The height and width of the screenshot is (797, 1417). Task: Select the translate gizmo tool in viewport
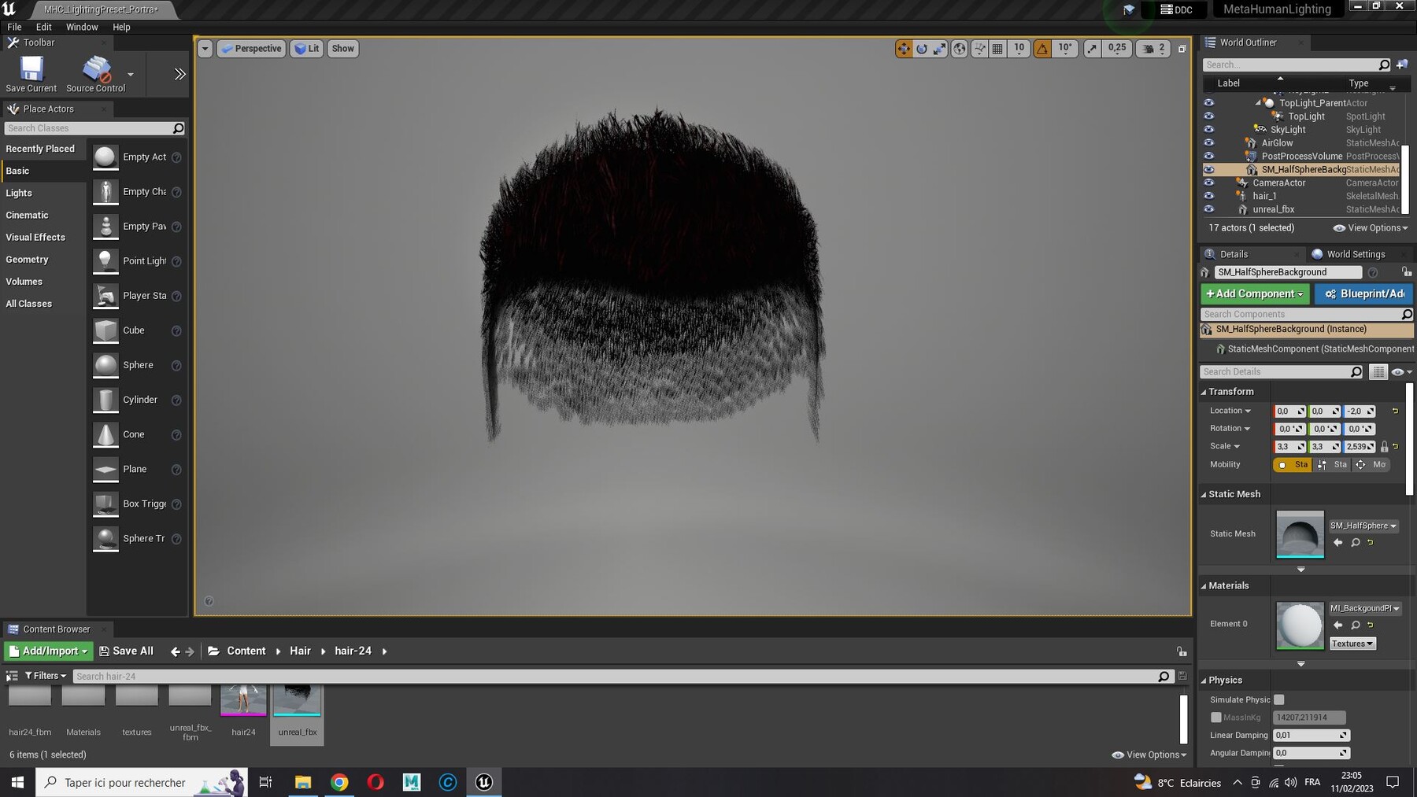click(903, 49)
